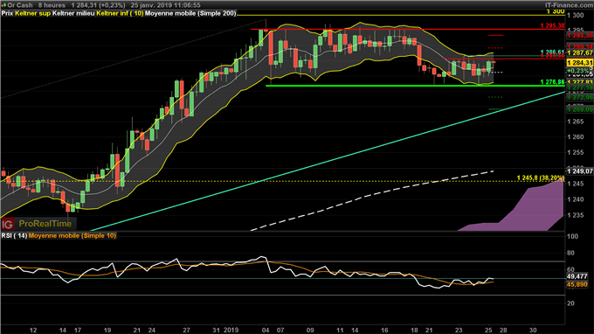Click date marker 24 on time axis
The width and height of the screenshot is (594, 334).
[x=151, y=331]
